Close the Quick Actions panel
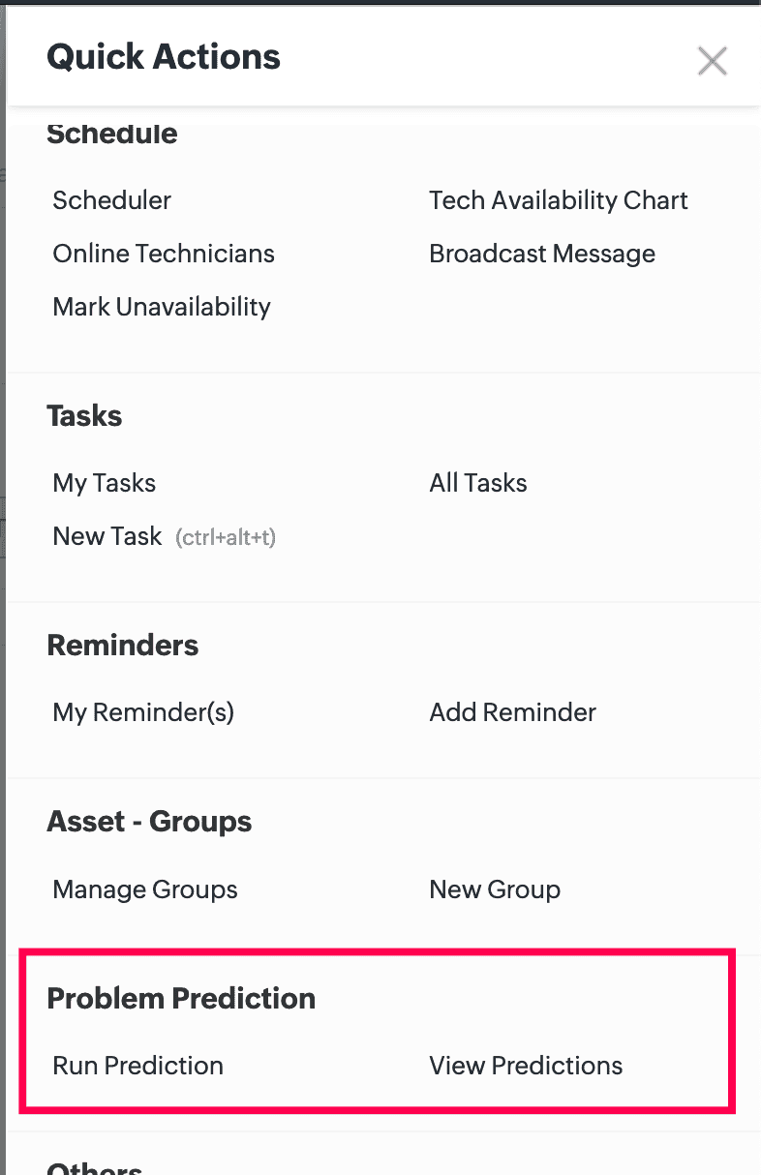 coord(712,61)
